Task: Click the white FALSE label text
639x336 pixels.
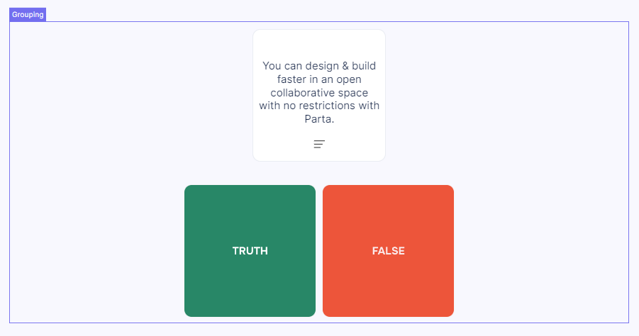Action: point(388,251)
